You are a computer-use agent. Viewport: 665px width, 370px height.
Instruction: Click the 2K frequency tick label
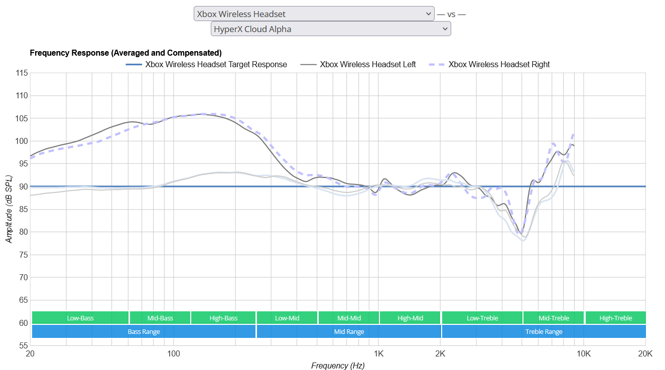(440, 353)
